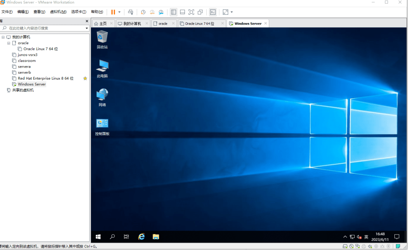The height and width of the screenshot is (250, 408).
Task: Take a snapshot of this virtual machine
Action: [x=143, y=12]
